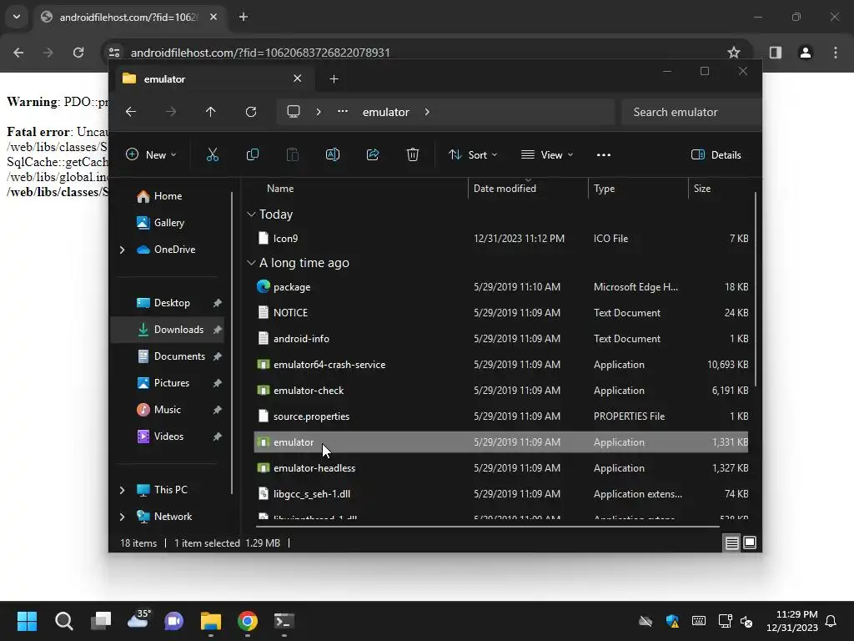Switch to Chrome on taskbar
Viewport: 854px width, 641px height.
tap(247, 621)
